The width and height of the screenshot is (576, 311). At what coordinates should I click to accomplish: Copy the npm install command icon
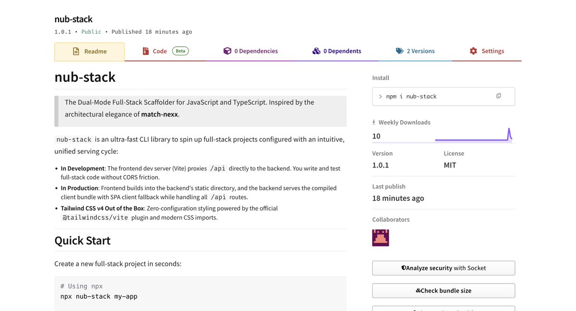(x=499, y=96)
